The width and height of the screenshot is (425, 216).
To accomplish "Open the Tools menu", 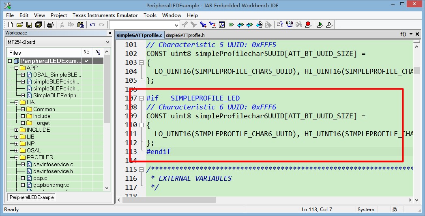I will tap(150, 15).
